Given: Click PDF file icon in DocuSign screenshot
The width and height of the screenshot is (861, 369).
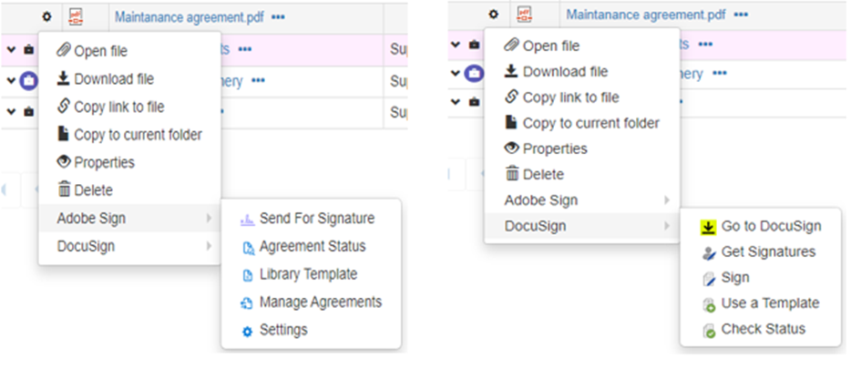Looking at the screenshot, I should coord(524,15).
